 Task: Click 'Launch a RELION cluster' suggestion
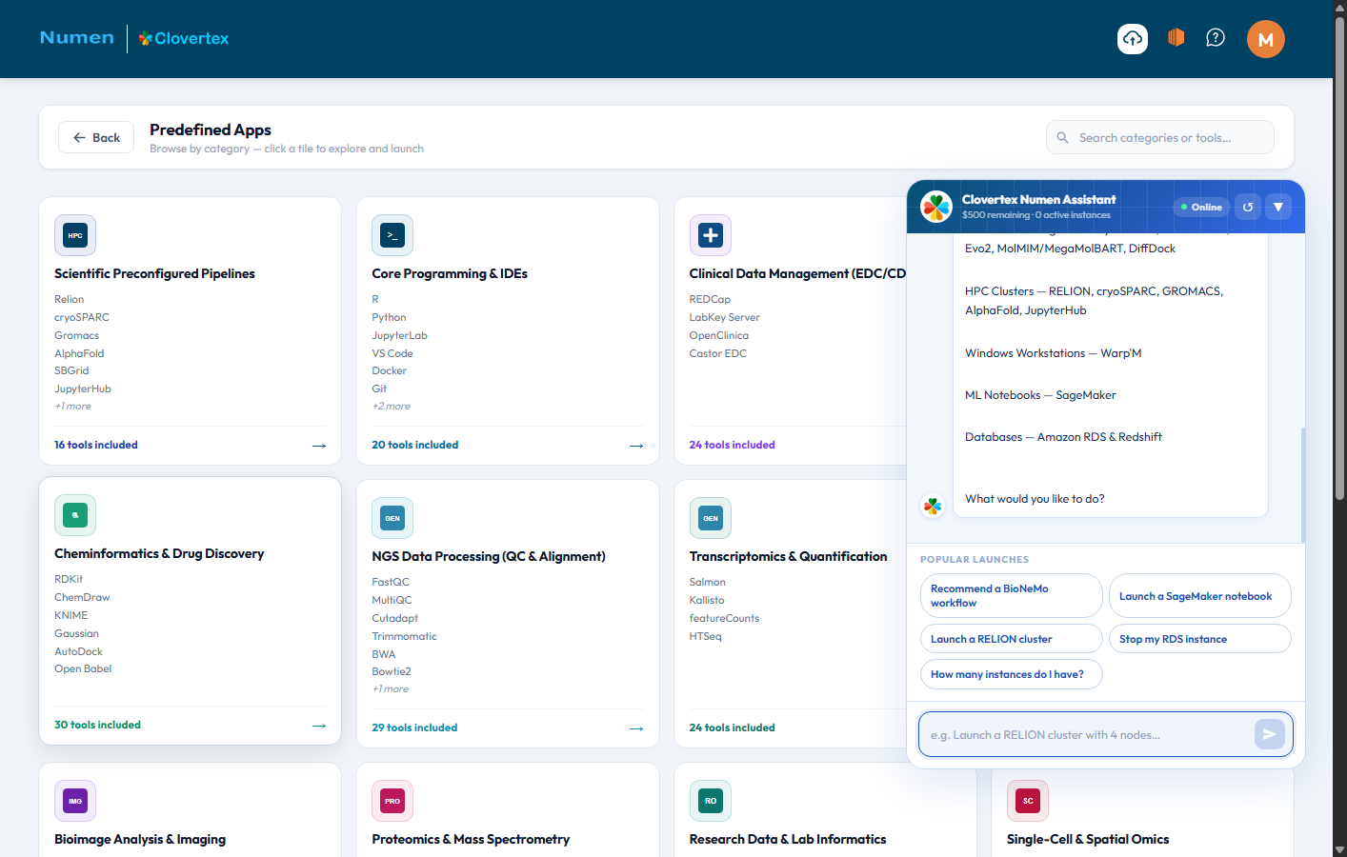click(x=1011, y=639)
